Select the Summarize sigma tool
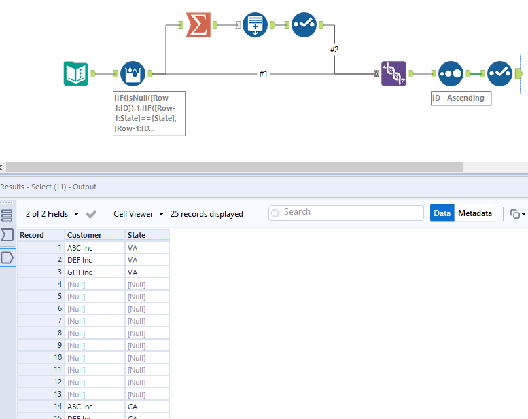The height and width of the screenshot is (419, 528). (x=198, y=24)
